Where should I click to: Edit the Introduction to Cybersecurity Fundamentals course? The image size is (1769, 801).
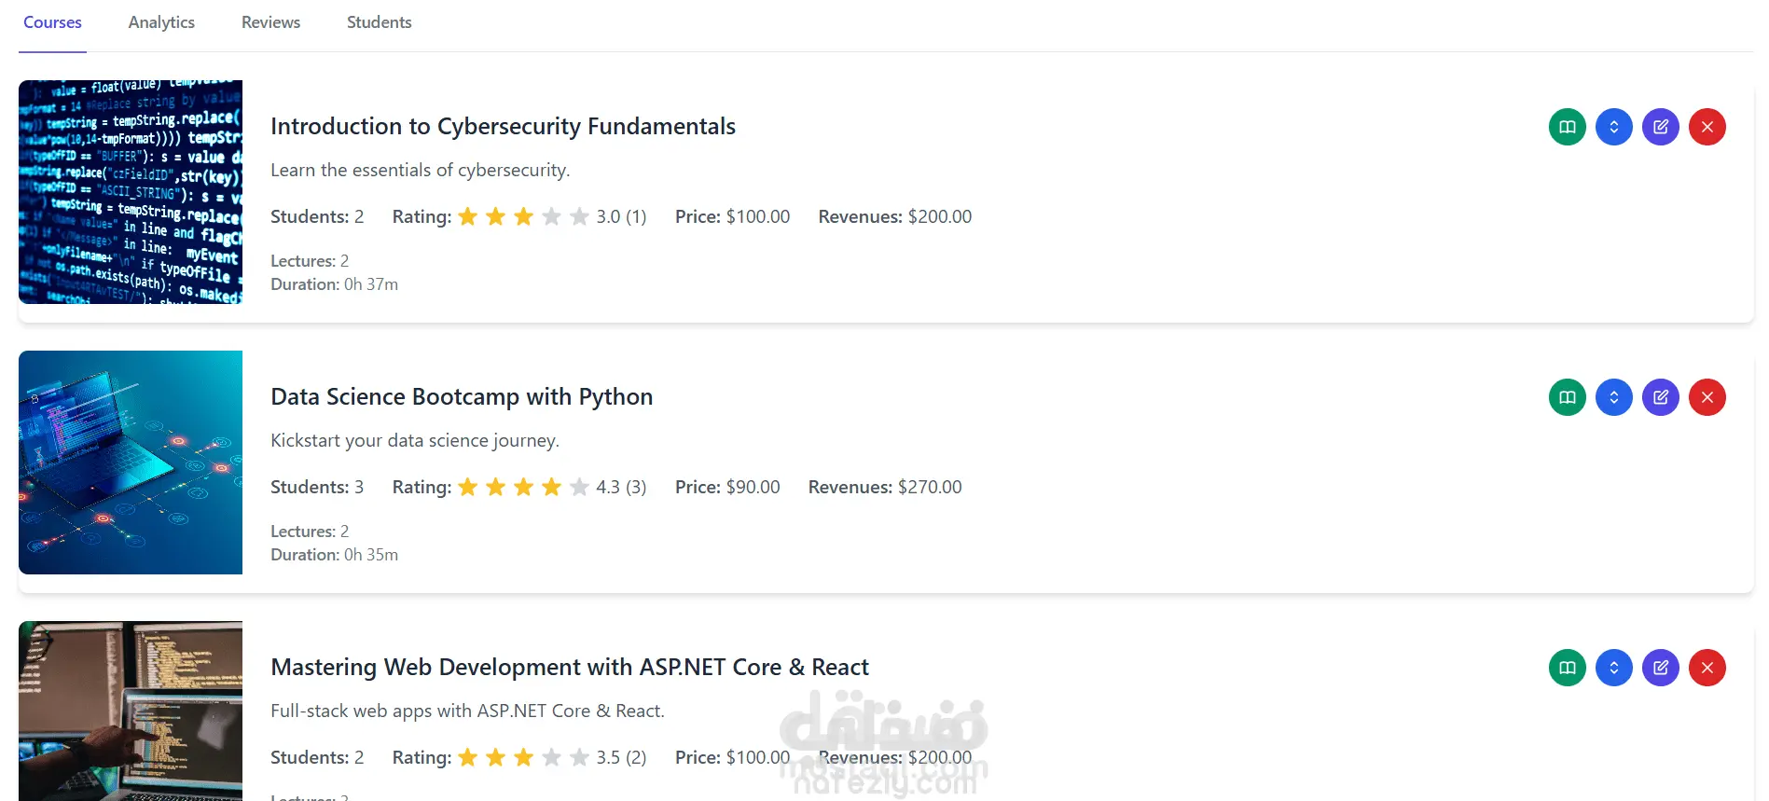point(1660,127)
